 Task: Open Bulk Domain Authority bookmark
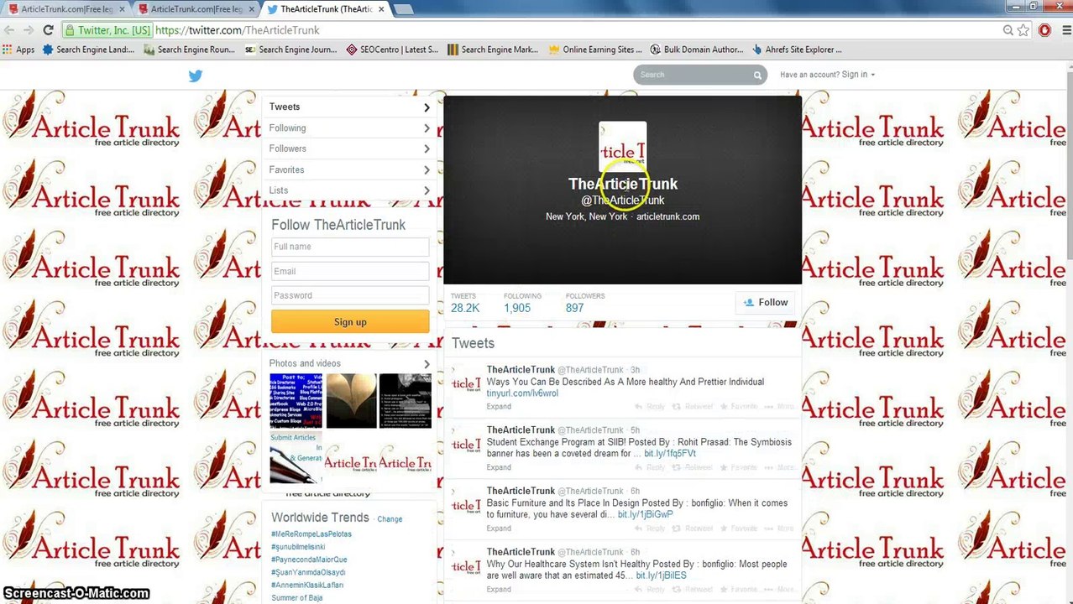click(697, 49)
